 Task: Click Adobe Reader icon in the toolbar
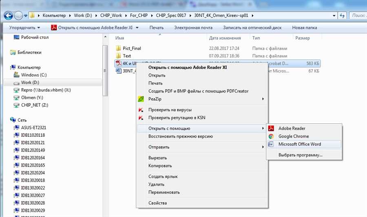[x=54, y=28]
